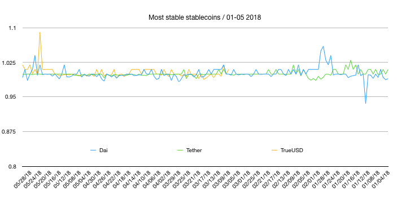
Task: Click the 0.8 y-axis label
Action: 12,167
